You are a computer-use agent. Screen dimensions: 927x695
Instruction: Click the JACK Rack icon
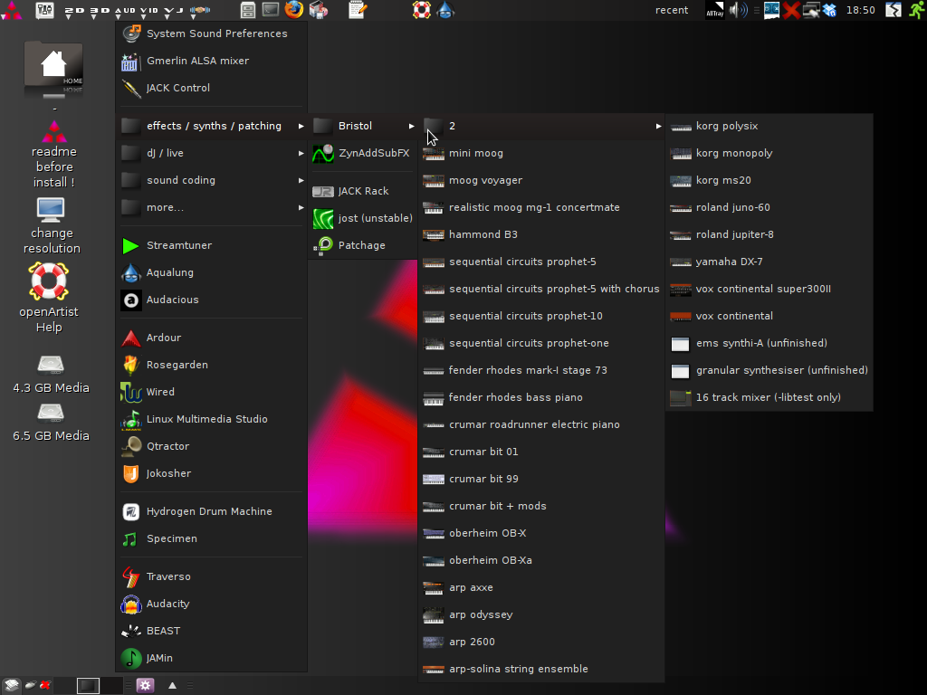pos(323,191)
